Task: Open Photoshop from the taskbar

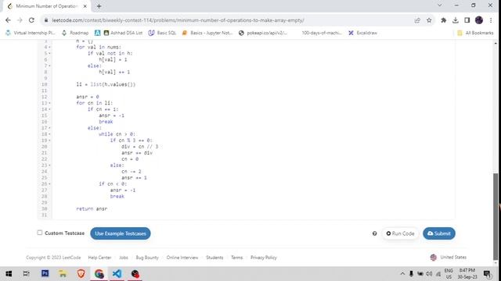Action: 45,274
